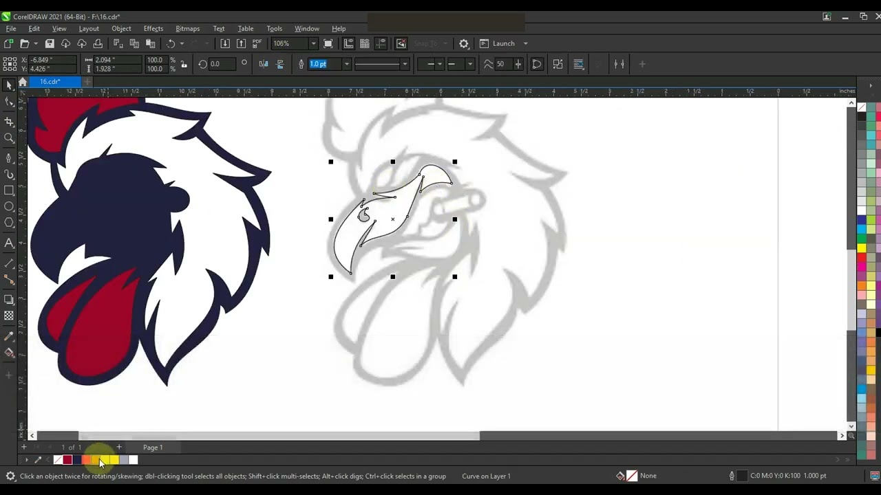The image size is (881, 495).
Task: Select the Pick tool in the toolbox
Action: (x=9, y=85)
